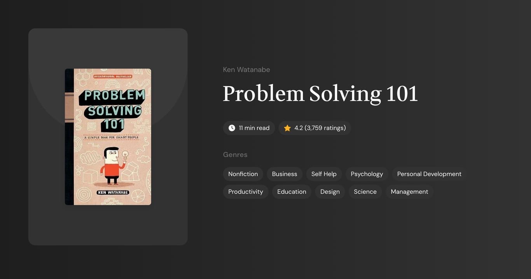Click the yellow star rating icon
The width and height of the screenshot is (531, 279).
tap(287, 128)
